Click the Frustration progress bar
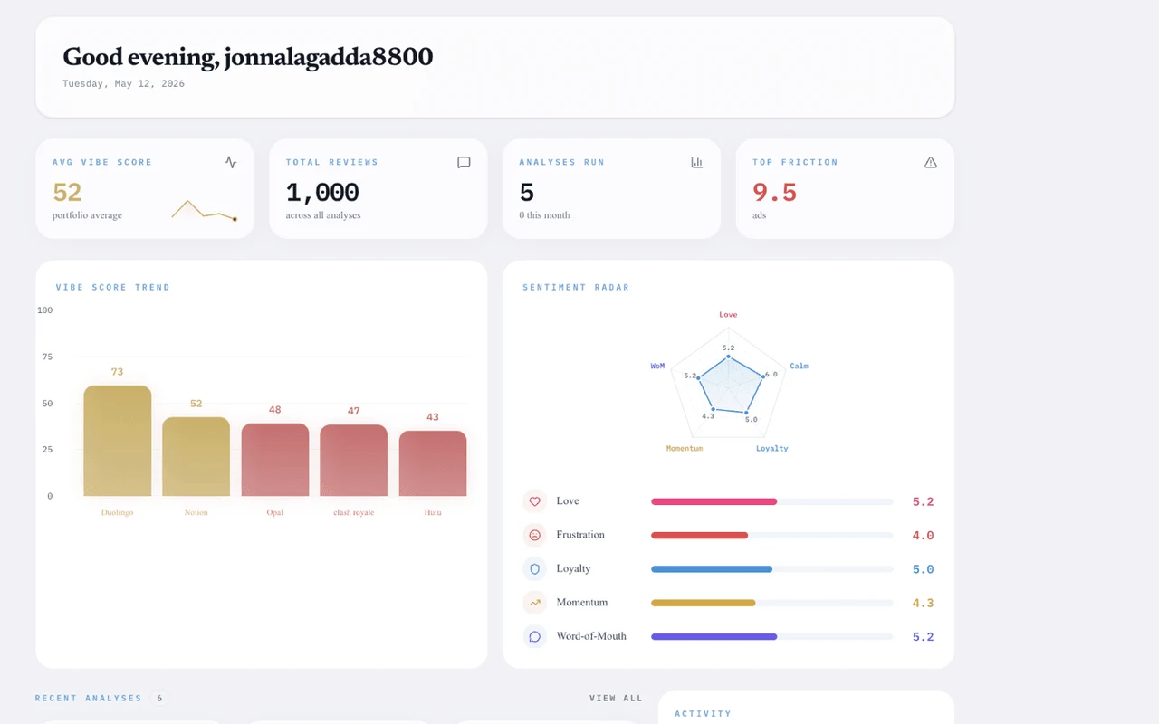Viewport: 1159px width, 724px height. pos(772,535)
